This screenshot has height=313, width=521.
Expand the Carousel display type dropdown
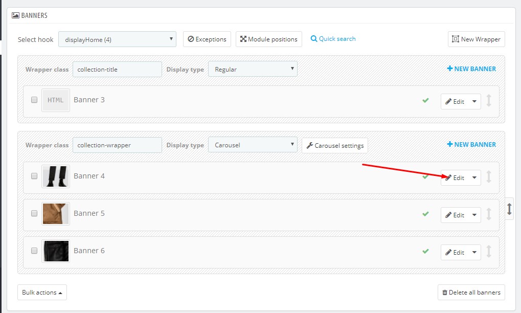point(252,145)
